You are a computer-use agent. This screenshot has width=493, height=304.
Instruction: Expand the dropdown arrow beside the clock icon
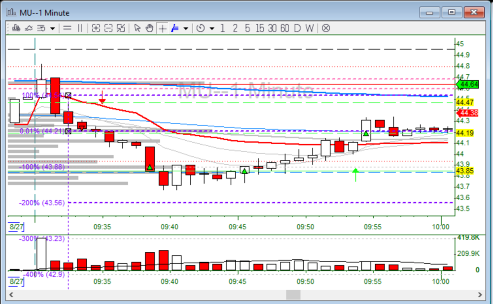coord(212,28)
